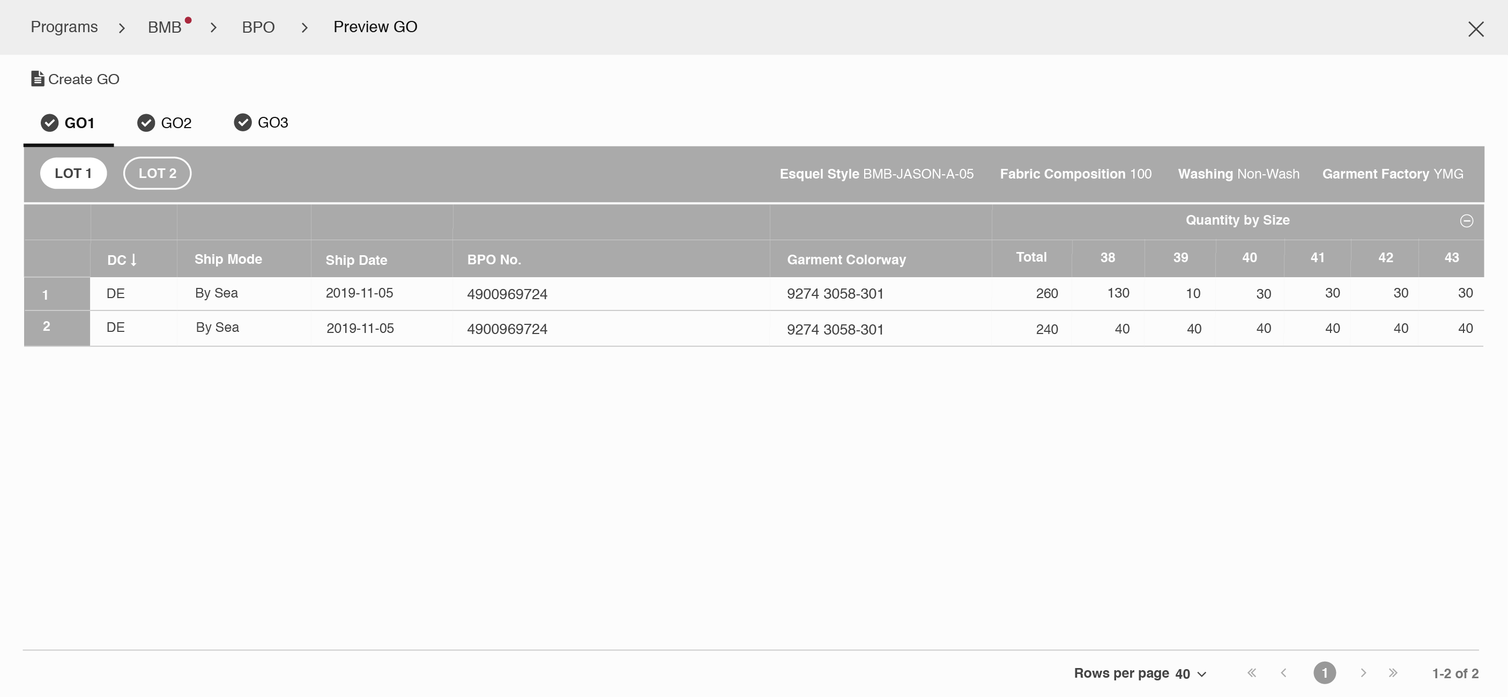Click the Create GO document icon
Viewport: 1508px width, 697px height.
click(x=38, y=78)
